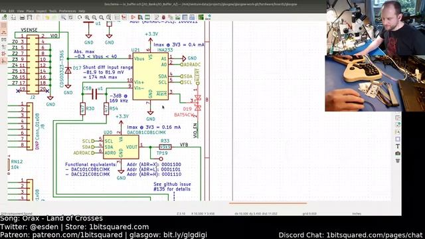Select the Add Image tool
425x239 pixels.
[398, 153]
